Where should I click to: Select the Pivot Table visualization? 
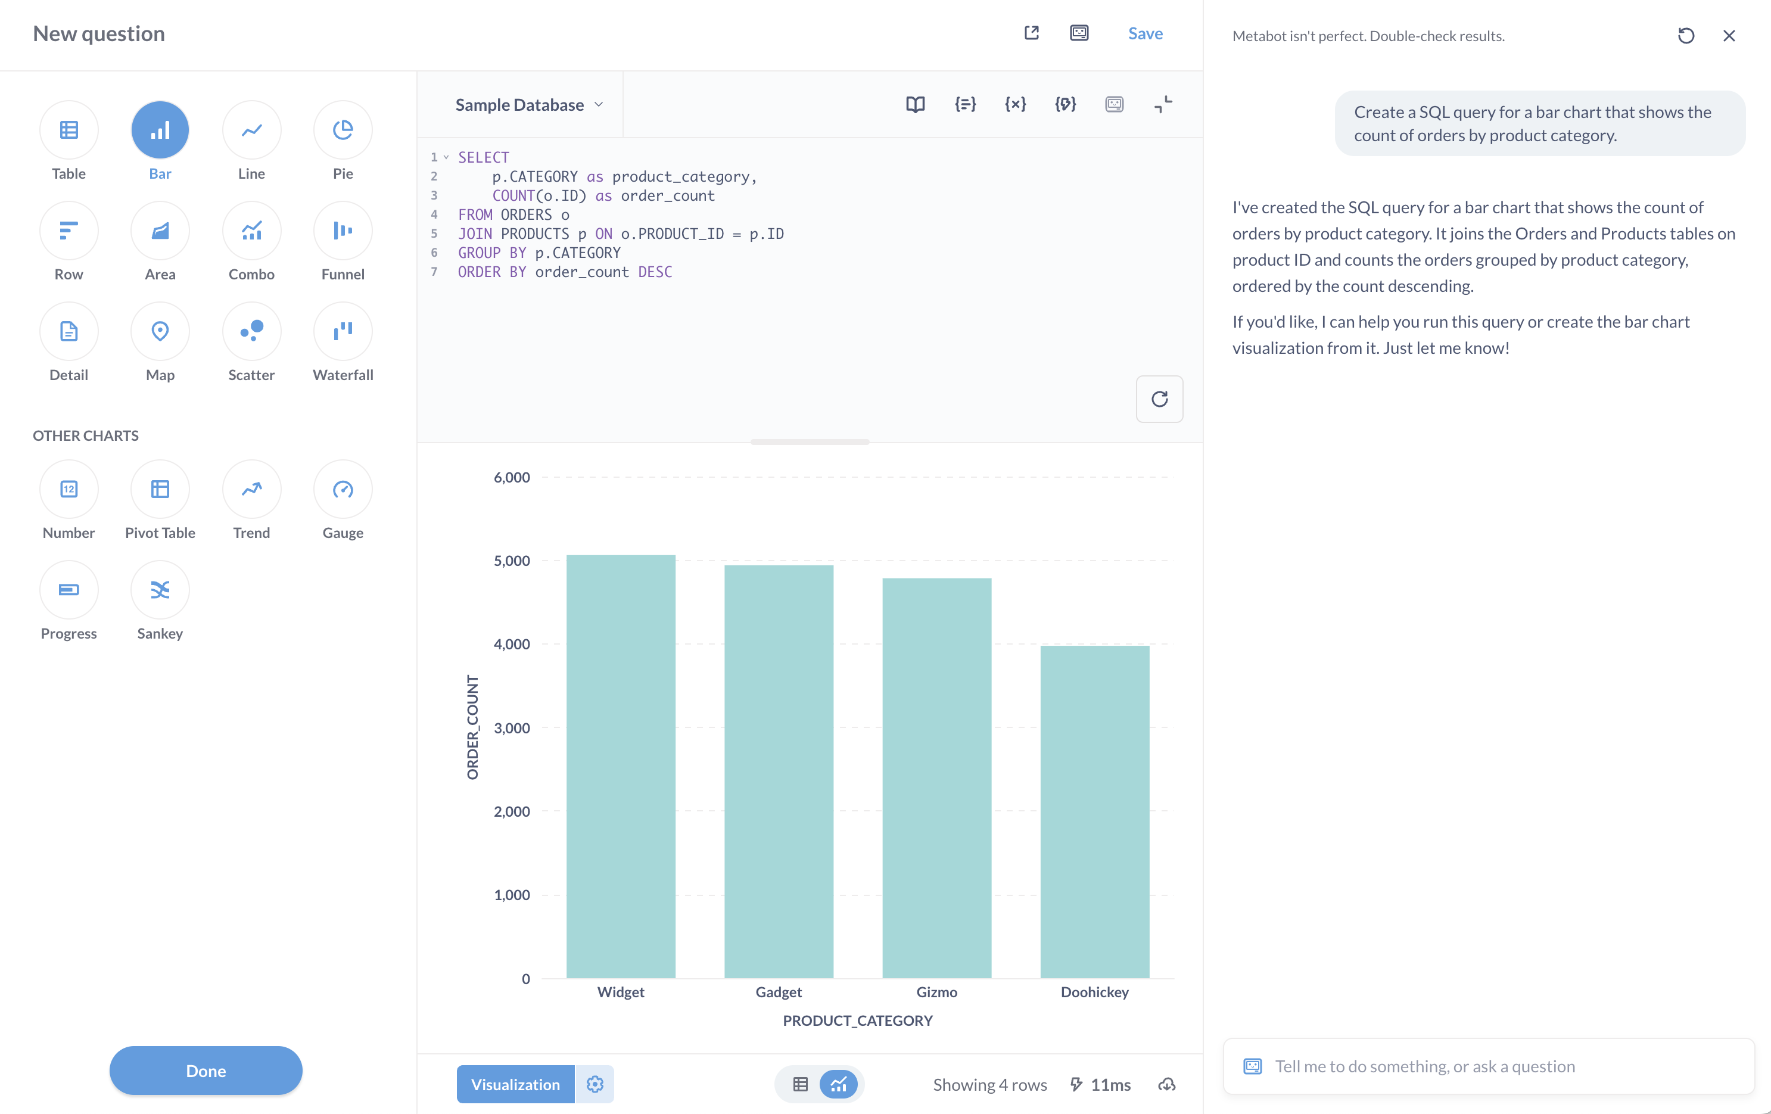pos(160,488)
